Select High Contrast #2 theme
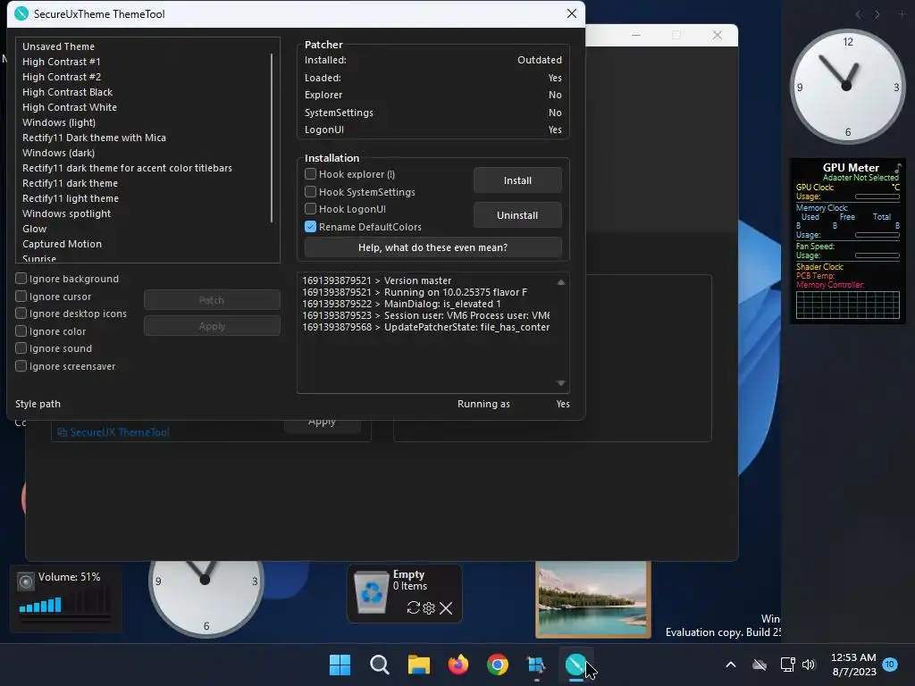 coord(62,77)
